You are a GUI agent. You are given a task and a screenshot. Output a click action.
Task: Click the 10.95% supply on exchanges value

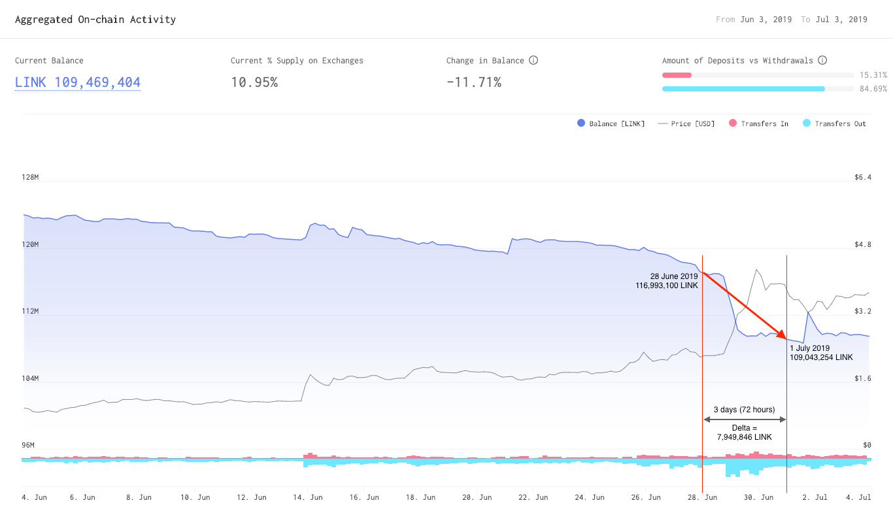pyautogui.click(x=254, y=82)
